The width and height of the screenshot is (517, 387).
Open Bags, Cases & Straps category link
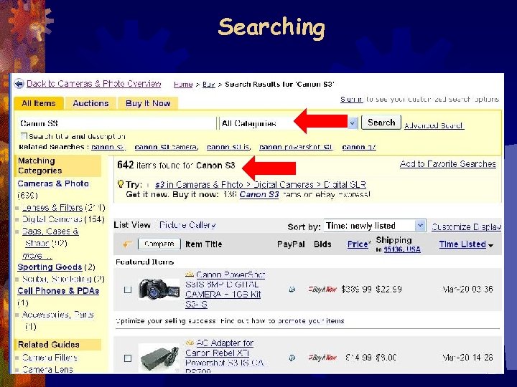click(x=50, y=237)
